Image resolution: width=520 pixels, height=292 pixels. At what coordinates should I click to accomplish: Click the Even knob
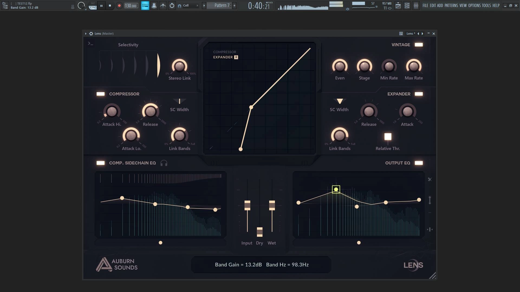pos(340,66)
